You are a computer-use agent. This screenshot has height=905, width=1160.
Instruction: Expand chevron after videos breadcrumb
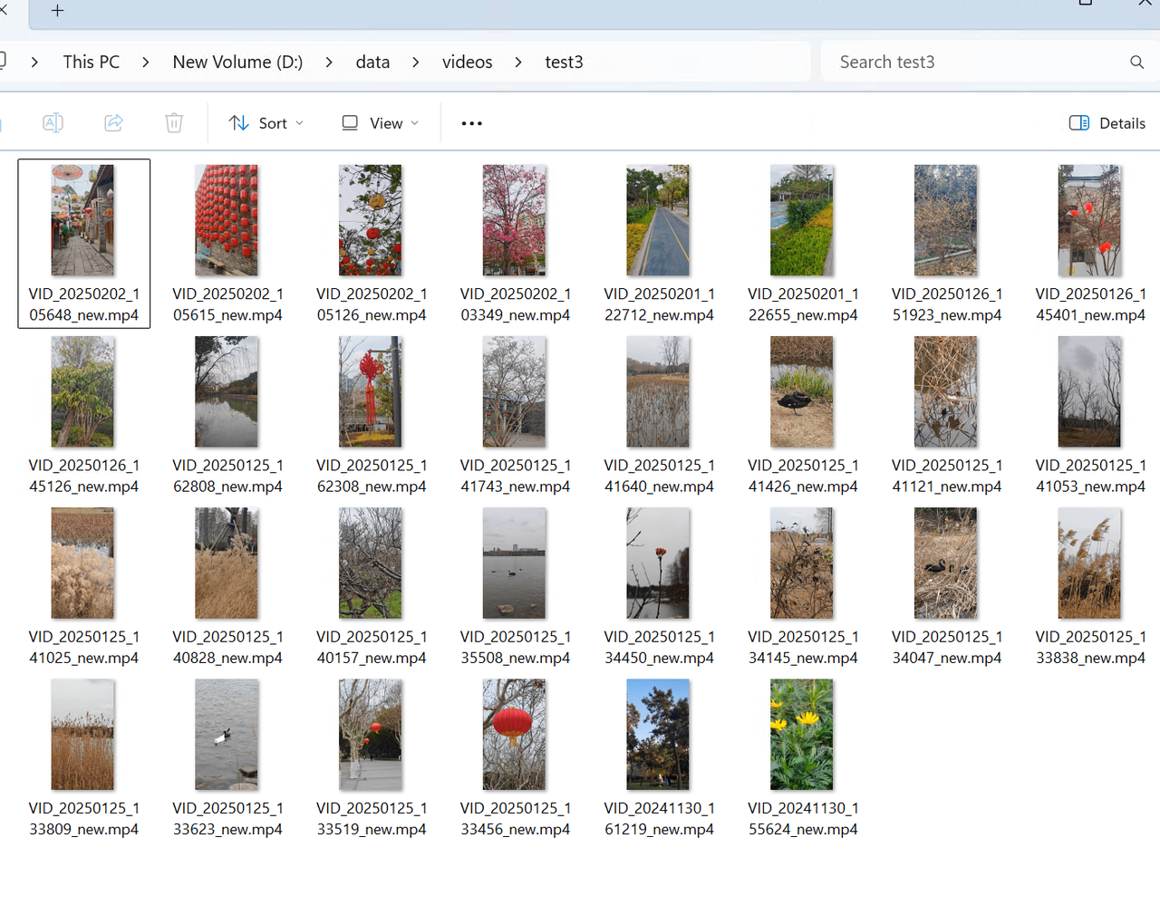tap(518, 62)
